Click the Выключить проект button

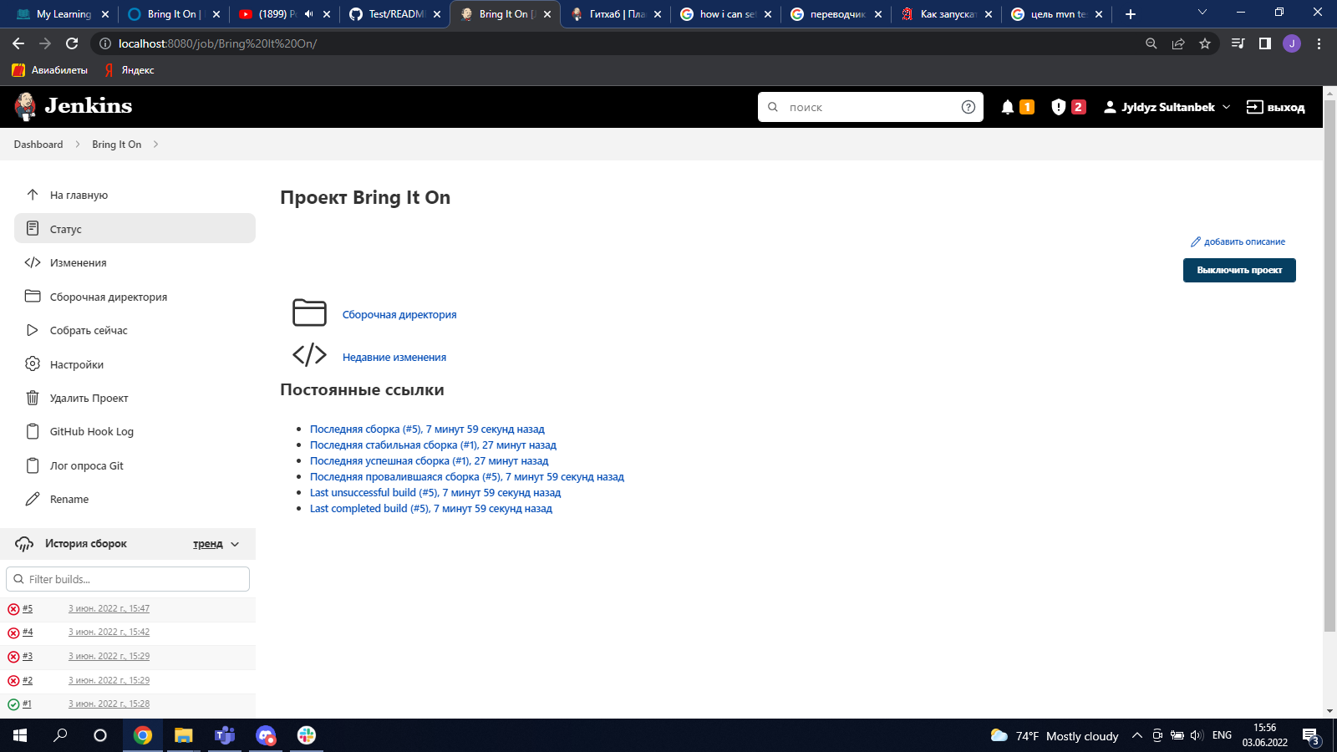[x=1239, y=270]
